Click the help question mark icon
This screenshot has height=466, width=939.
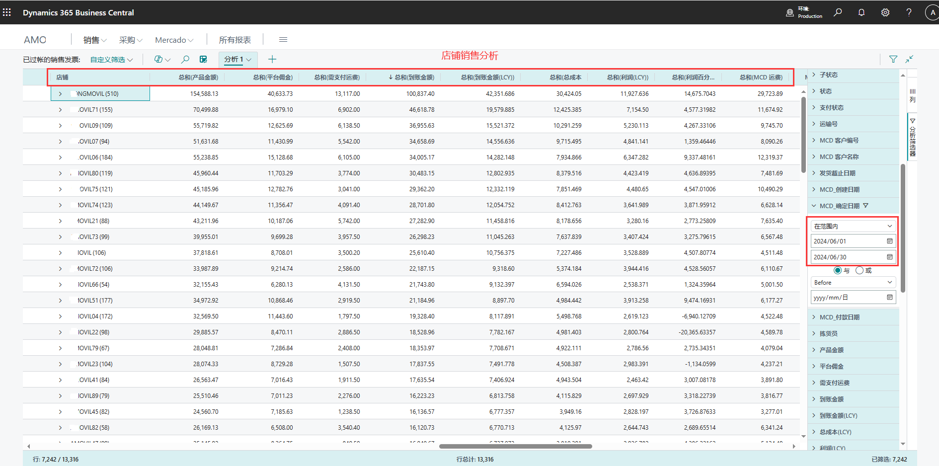(909, 12)
